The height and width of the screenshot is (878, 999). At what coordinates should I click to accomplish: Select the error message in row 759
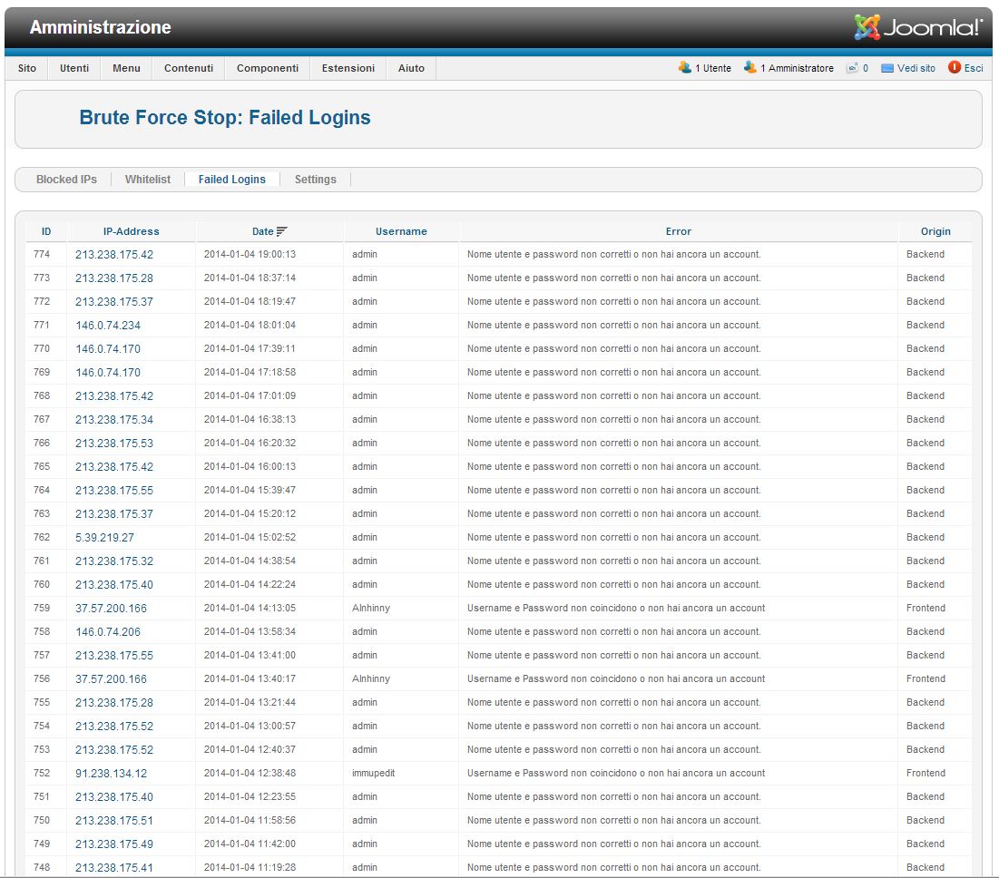pyautogui.click(x=616, y=608)
